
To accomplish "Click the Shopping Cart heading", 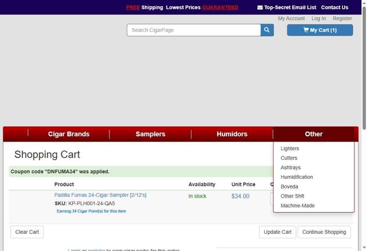I will pyautogui.click(x=47, y=155).
